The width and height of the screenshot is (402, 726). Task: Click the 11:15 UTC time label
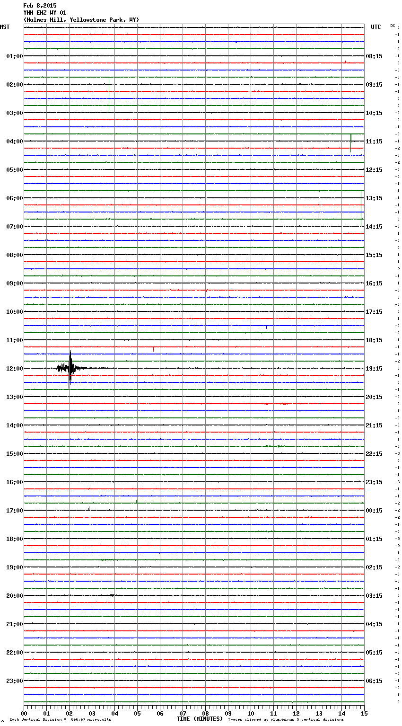pyautogui.click(x=374, y=142)
